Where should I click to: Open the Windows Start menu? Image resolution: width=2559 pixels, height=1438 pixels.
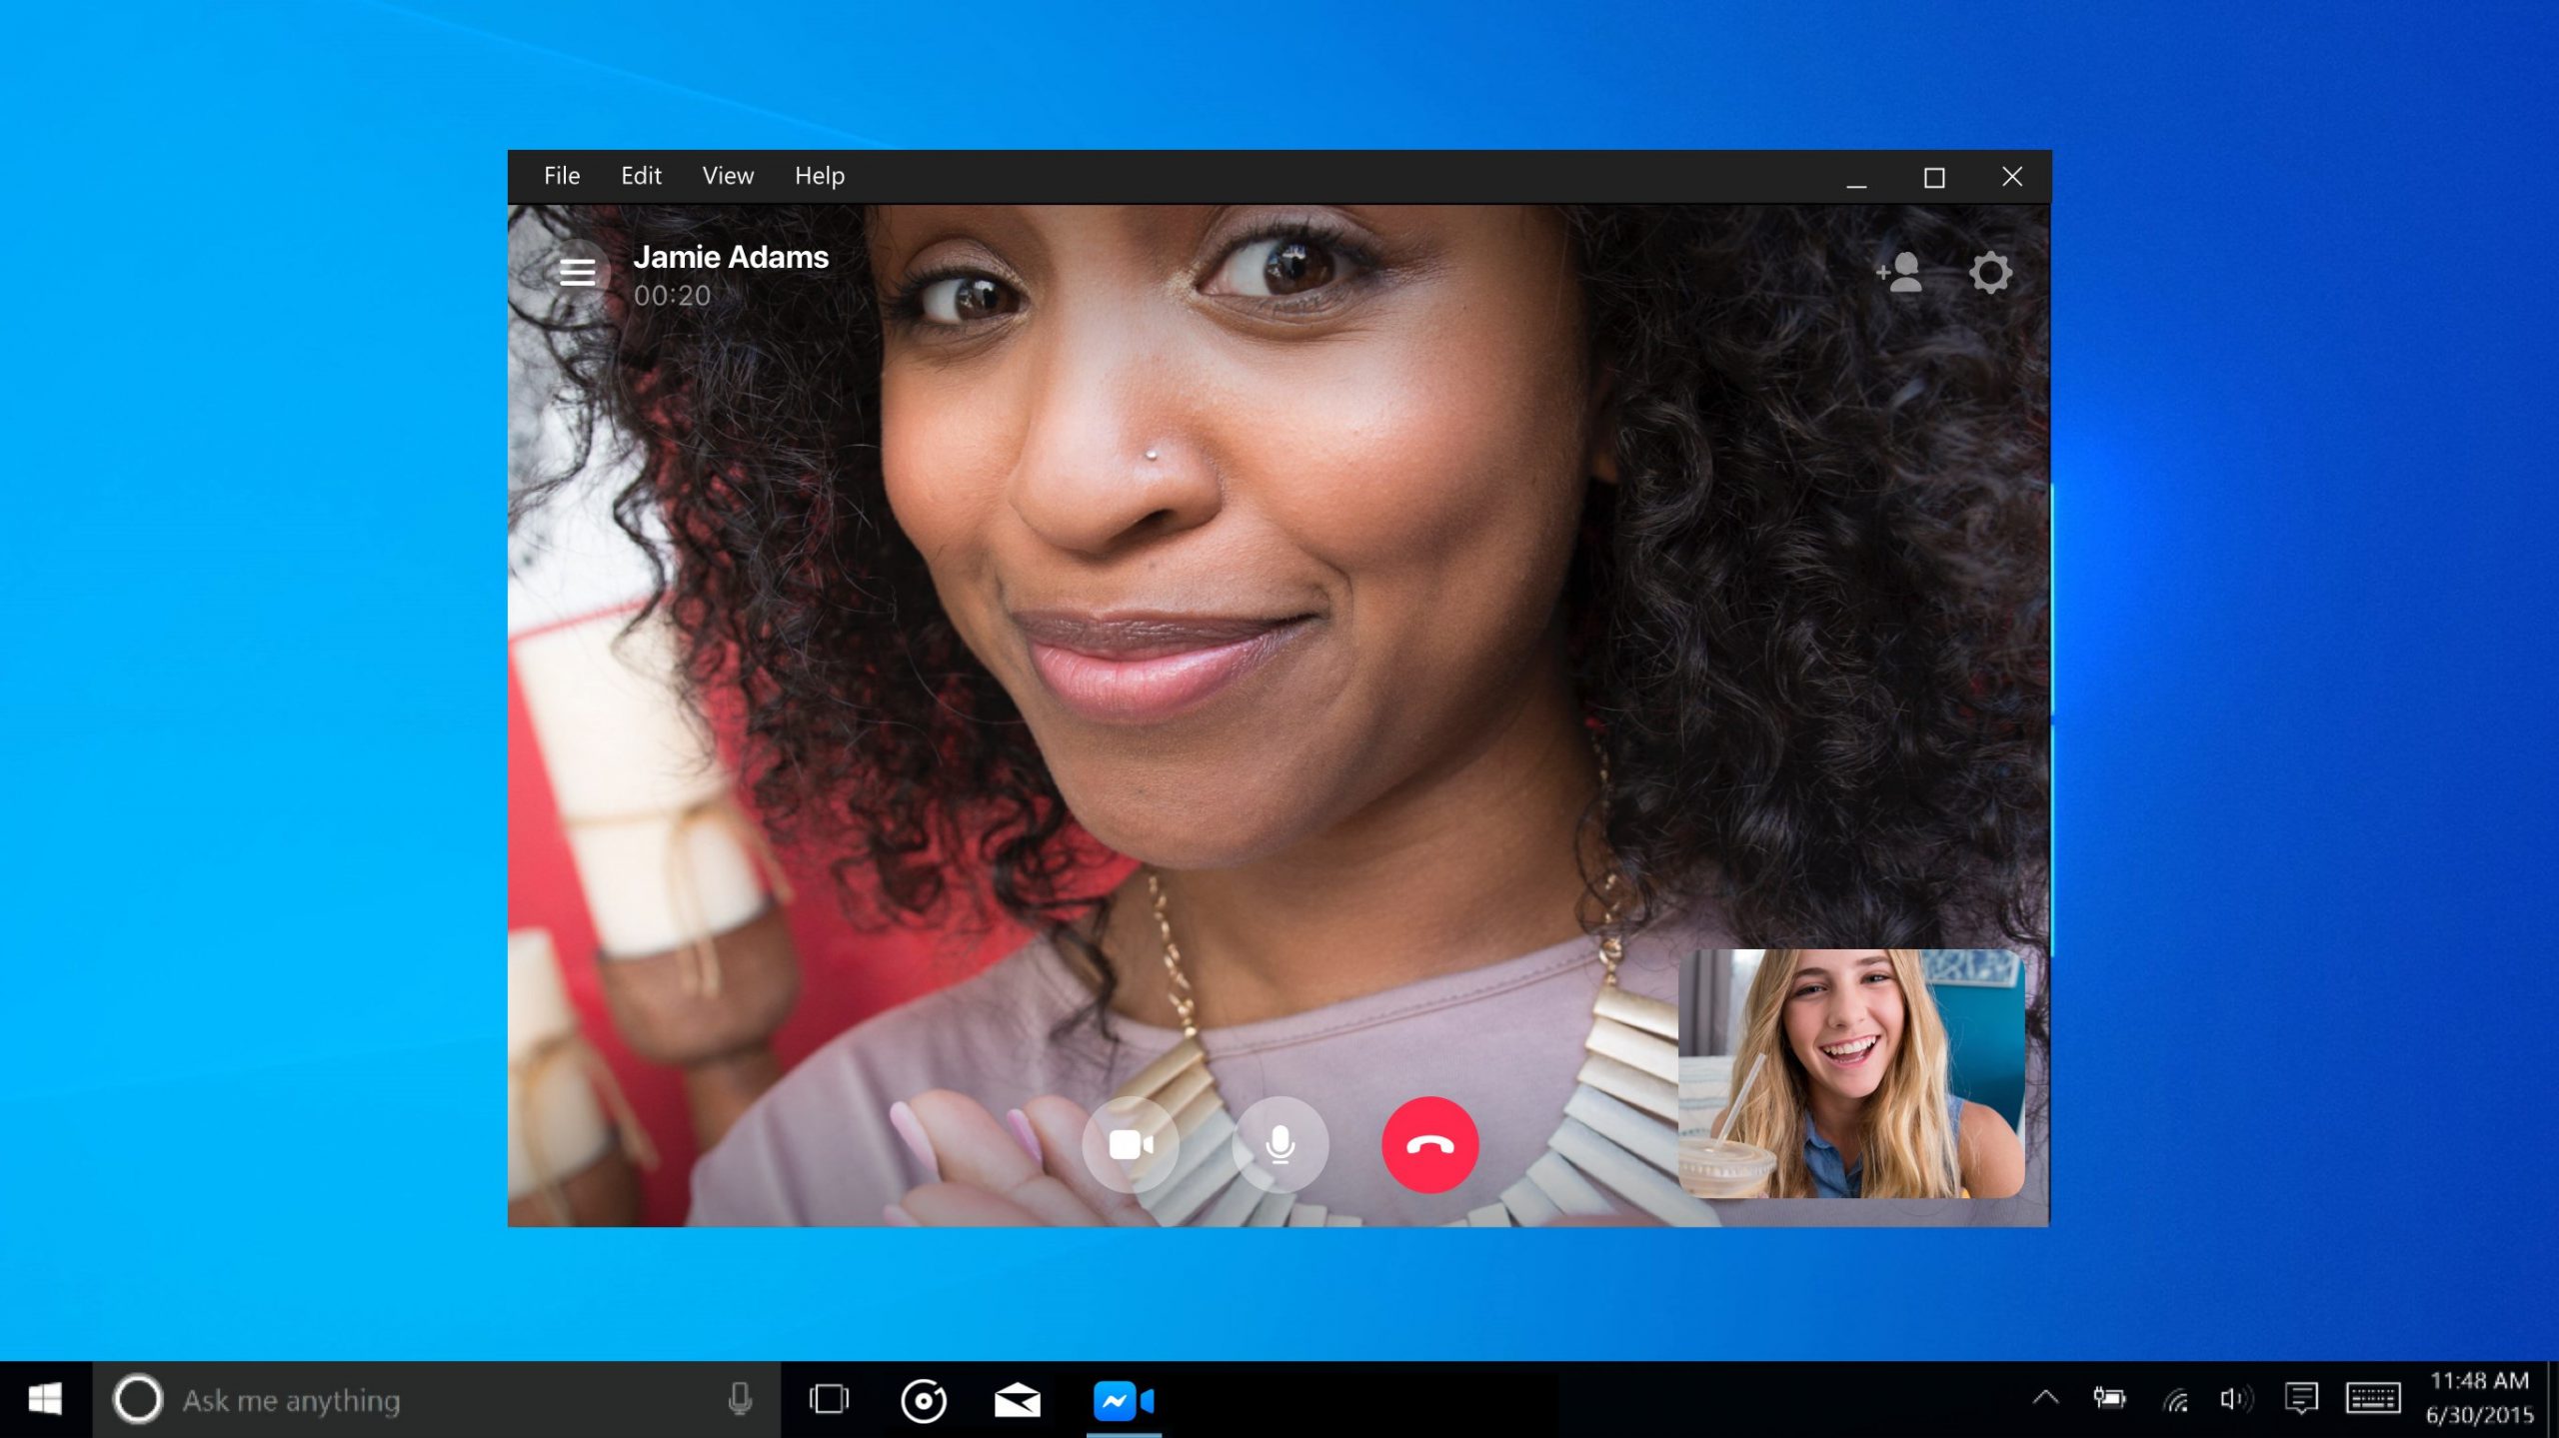(45, 1399)
